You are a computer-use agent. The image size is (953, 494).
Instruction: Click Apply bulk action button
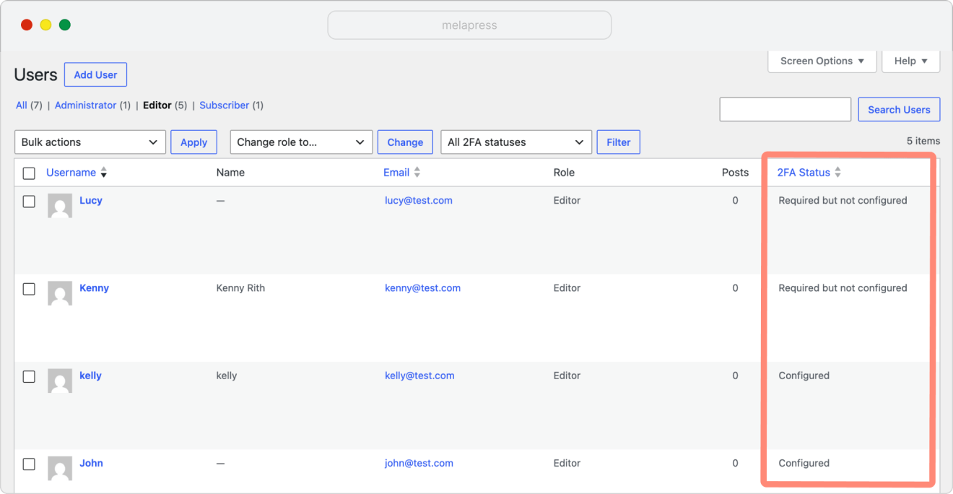(193, 142)
